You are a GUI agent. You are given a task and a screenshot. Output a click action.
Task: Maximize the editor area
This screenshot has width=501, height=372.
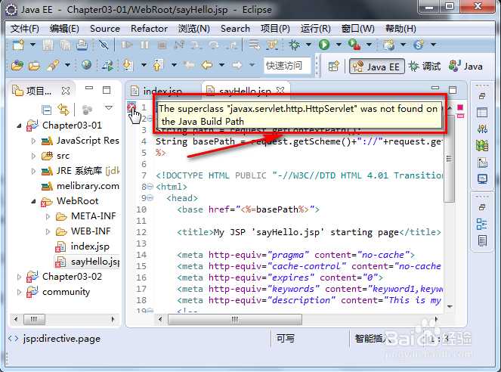point(453,90)
